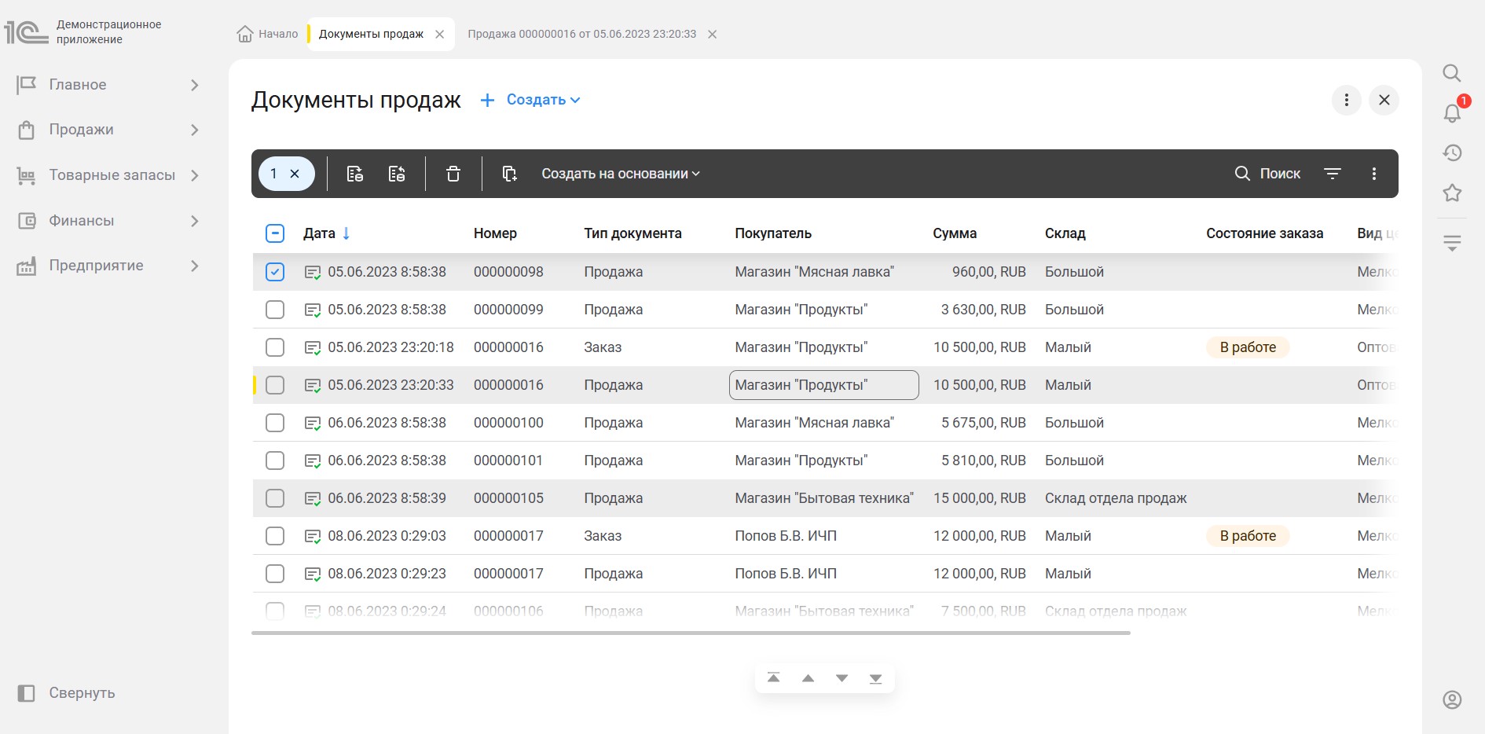The image size is (1485, 734).
Task: Jump to the last record with navigation arrow
Action: click(876, 678)
